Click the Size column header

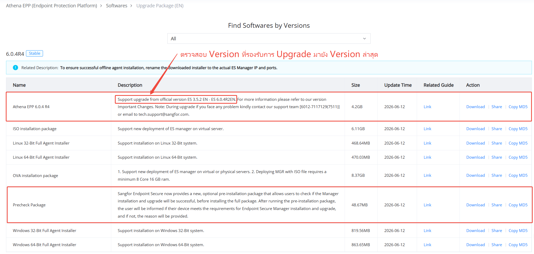tap(355, 85)
